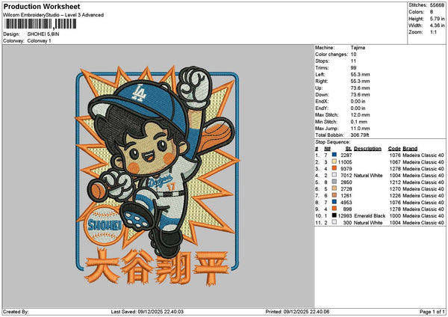Click the Machine value 'Tajima'
The height and width of the screenshot is (317, 448).
358,48
